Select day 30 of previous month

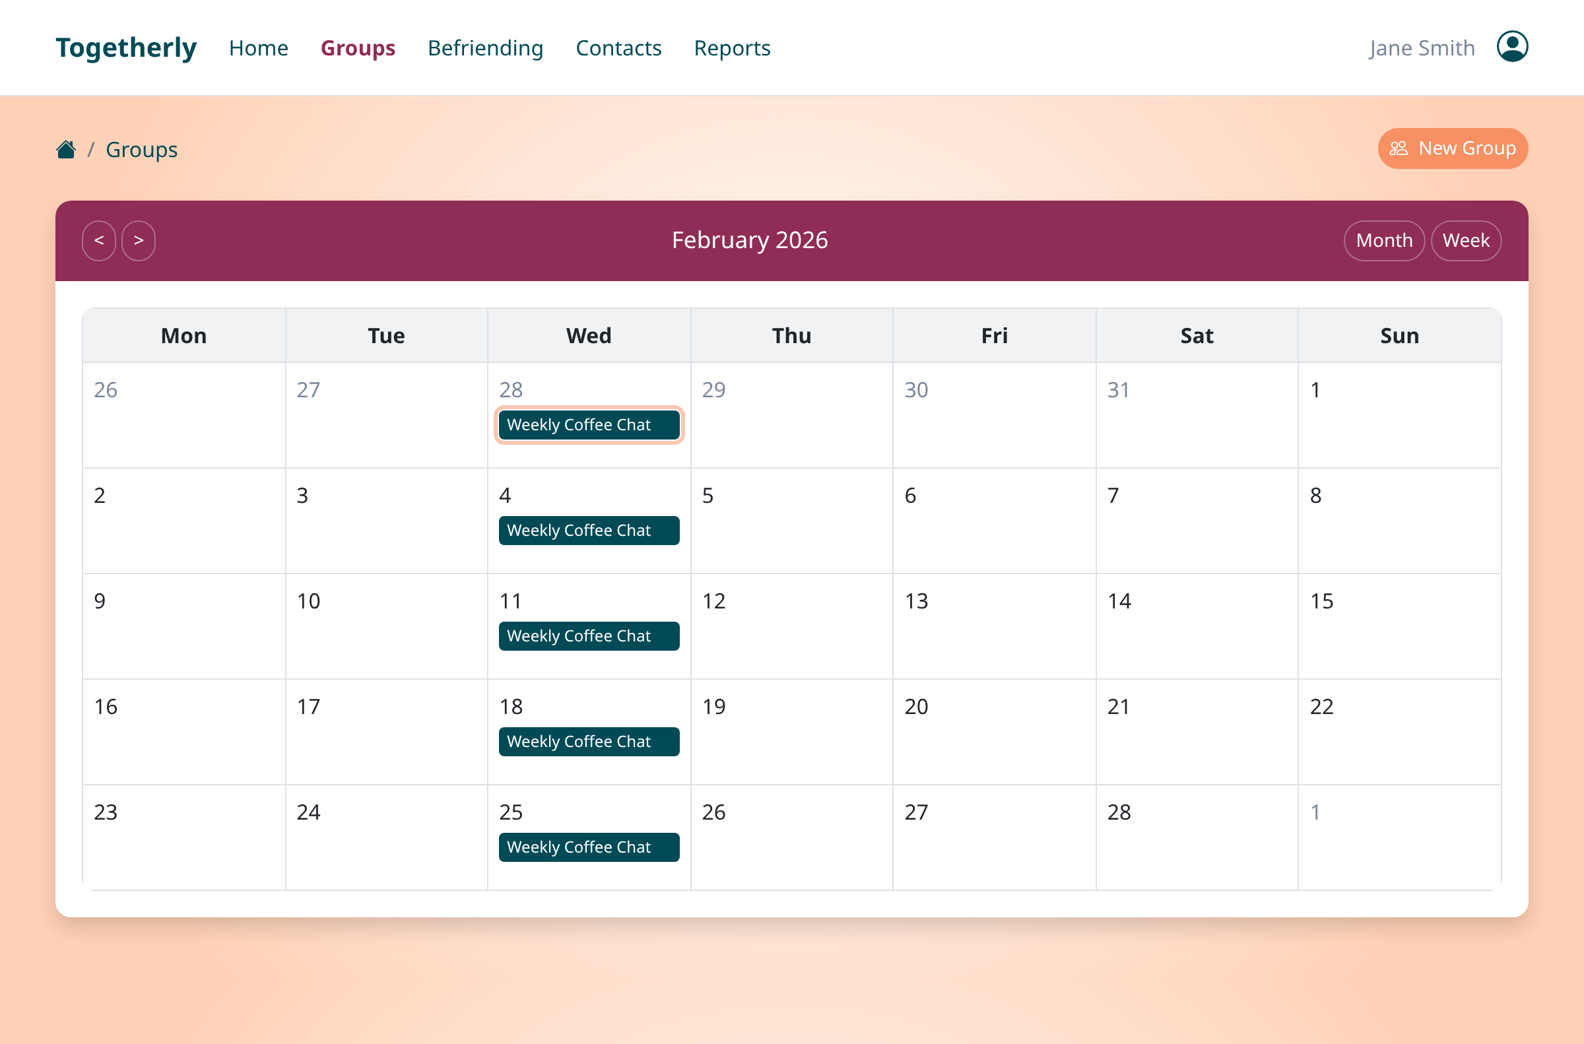(995, 416)
